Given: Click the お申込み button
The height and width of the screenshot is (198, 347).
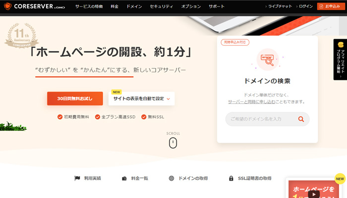Looking at the screenshot, I should 331,6.
